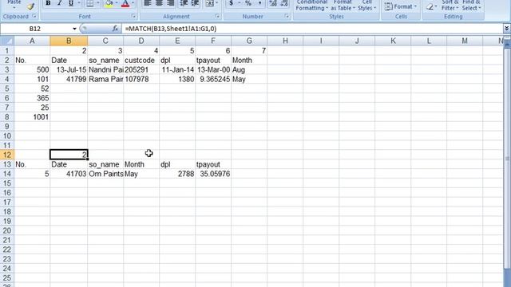Select custcode header cell
Image resolution: width=511 pixels, height=287 pixels.
click(x=141, y=61)
